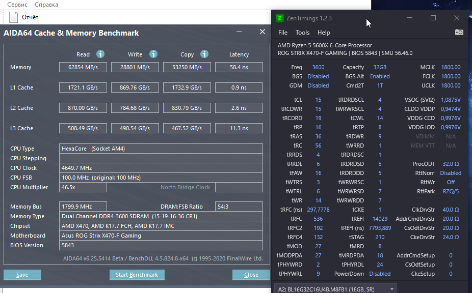Image resolution: width=472 pixels, height=293 pixels.
Task: Click the Motherboard Asus ROG Strix field
Action: point(161,236)
